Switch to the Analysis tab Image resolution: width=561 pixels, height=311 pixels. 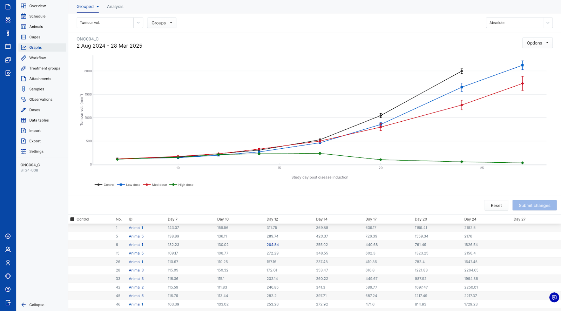(115, 7)
